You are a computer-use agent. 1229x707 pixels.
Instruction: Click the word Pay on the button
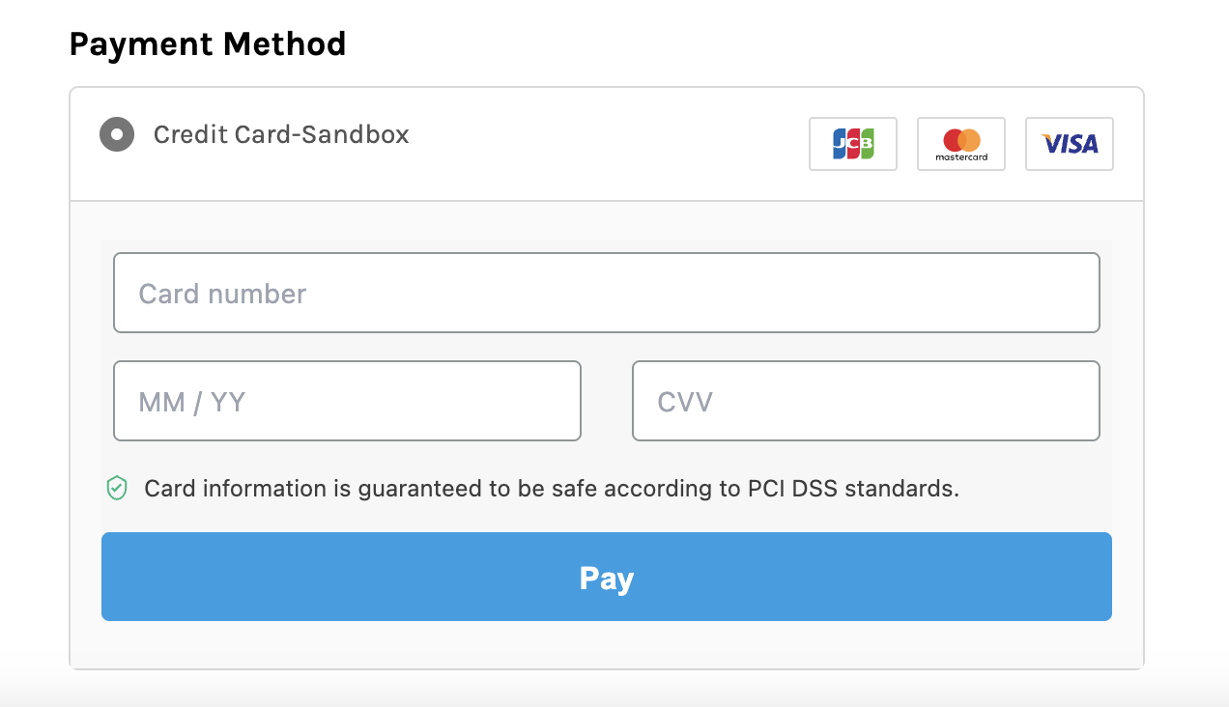point(607,578)
